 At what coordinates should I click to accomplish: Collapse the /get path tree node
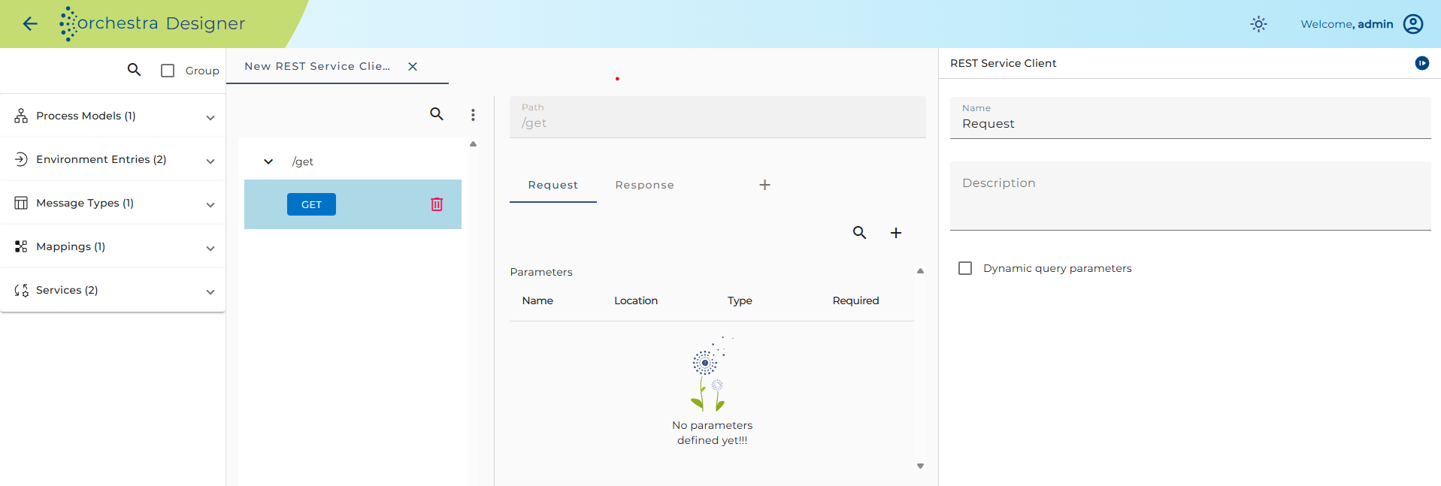pyautogui.click(x=268, y=161)
